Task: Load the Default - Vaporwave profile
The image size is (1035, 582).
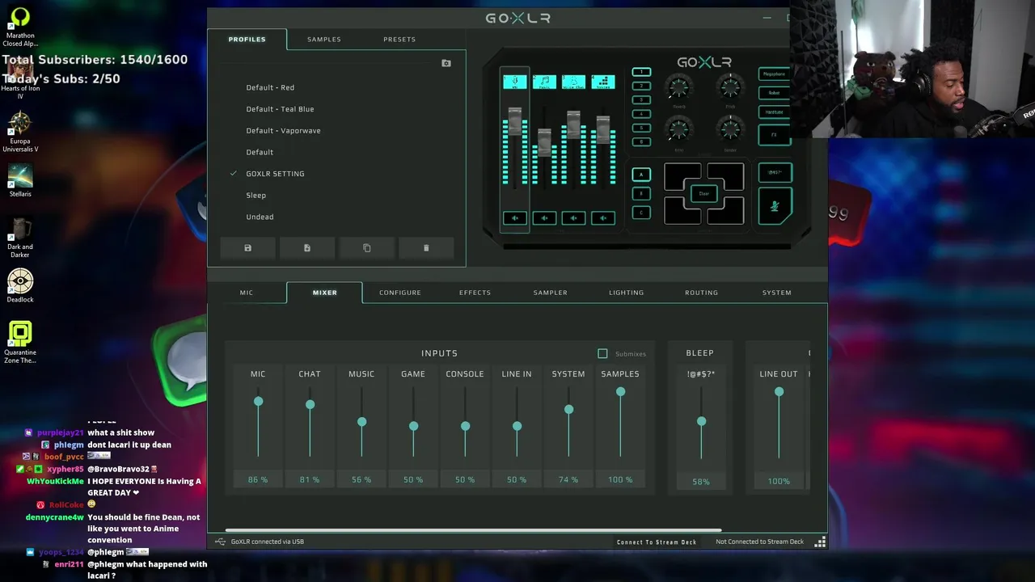Action: (283, 131)
